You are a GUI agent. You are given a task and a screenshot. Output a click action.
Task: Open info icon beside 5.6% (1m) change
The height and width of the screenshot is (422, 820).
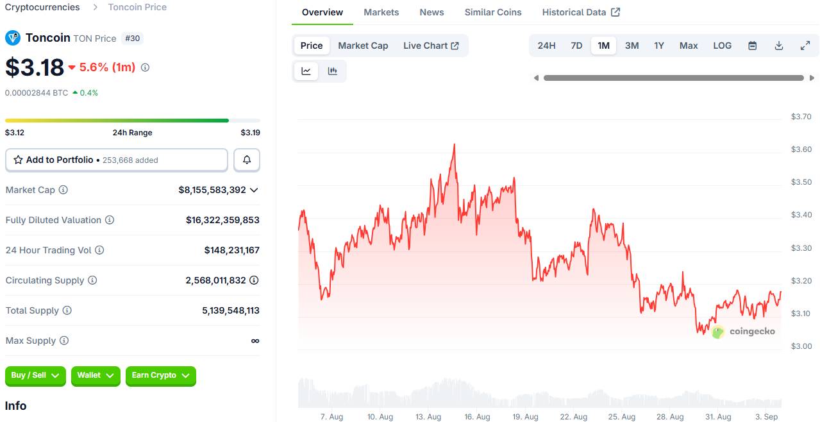pyautogui.click(x=145, y=67)
